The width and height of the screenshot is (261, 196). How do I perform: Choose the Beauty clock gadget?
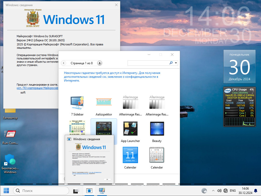[x=157, y=132]
